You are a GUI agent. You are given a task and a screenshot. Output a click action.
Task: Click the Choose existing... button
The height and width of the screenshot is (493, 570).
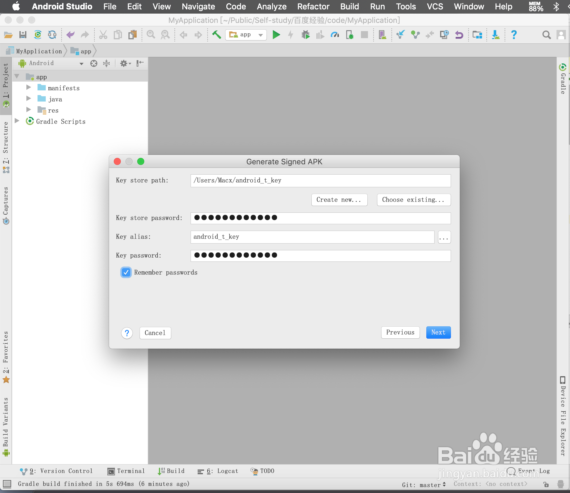point(413,200)
